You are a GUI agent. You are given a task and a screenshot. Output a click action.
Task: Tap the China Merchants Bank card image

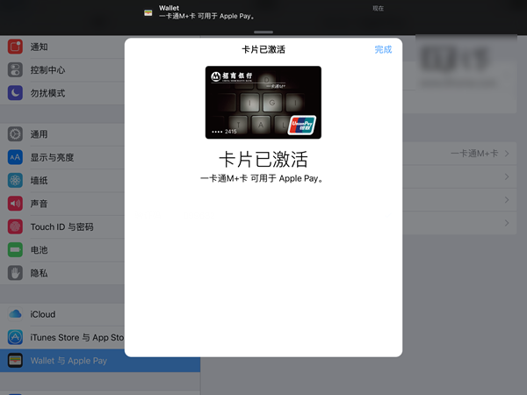pos(263,103)
